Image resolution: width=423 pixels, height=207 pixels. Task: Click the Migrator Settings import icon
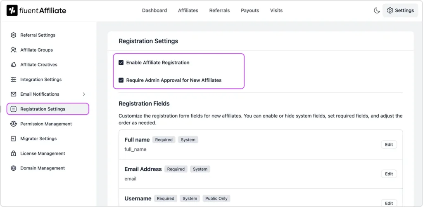pos(14,139)
